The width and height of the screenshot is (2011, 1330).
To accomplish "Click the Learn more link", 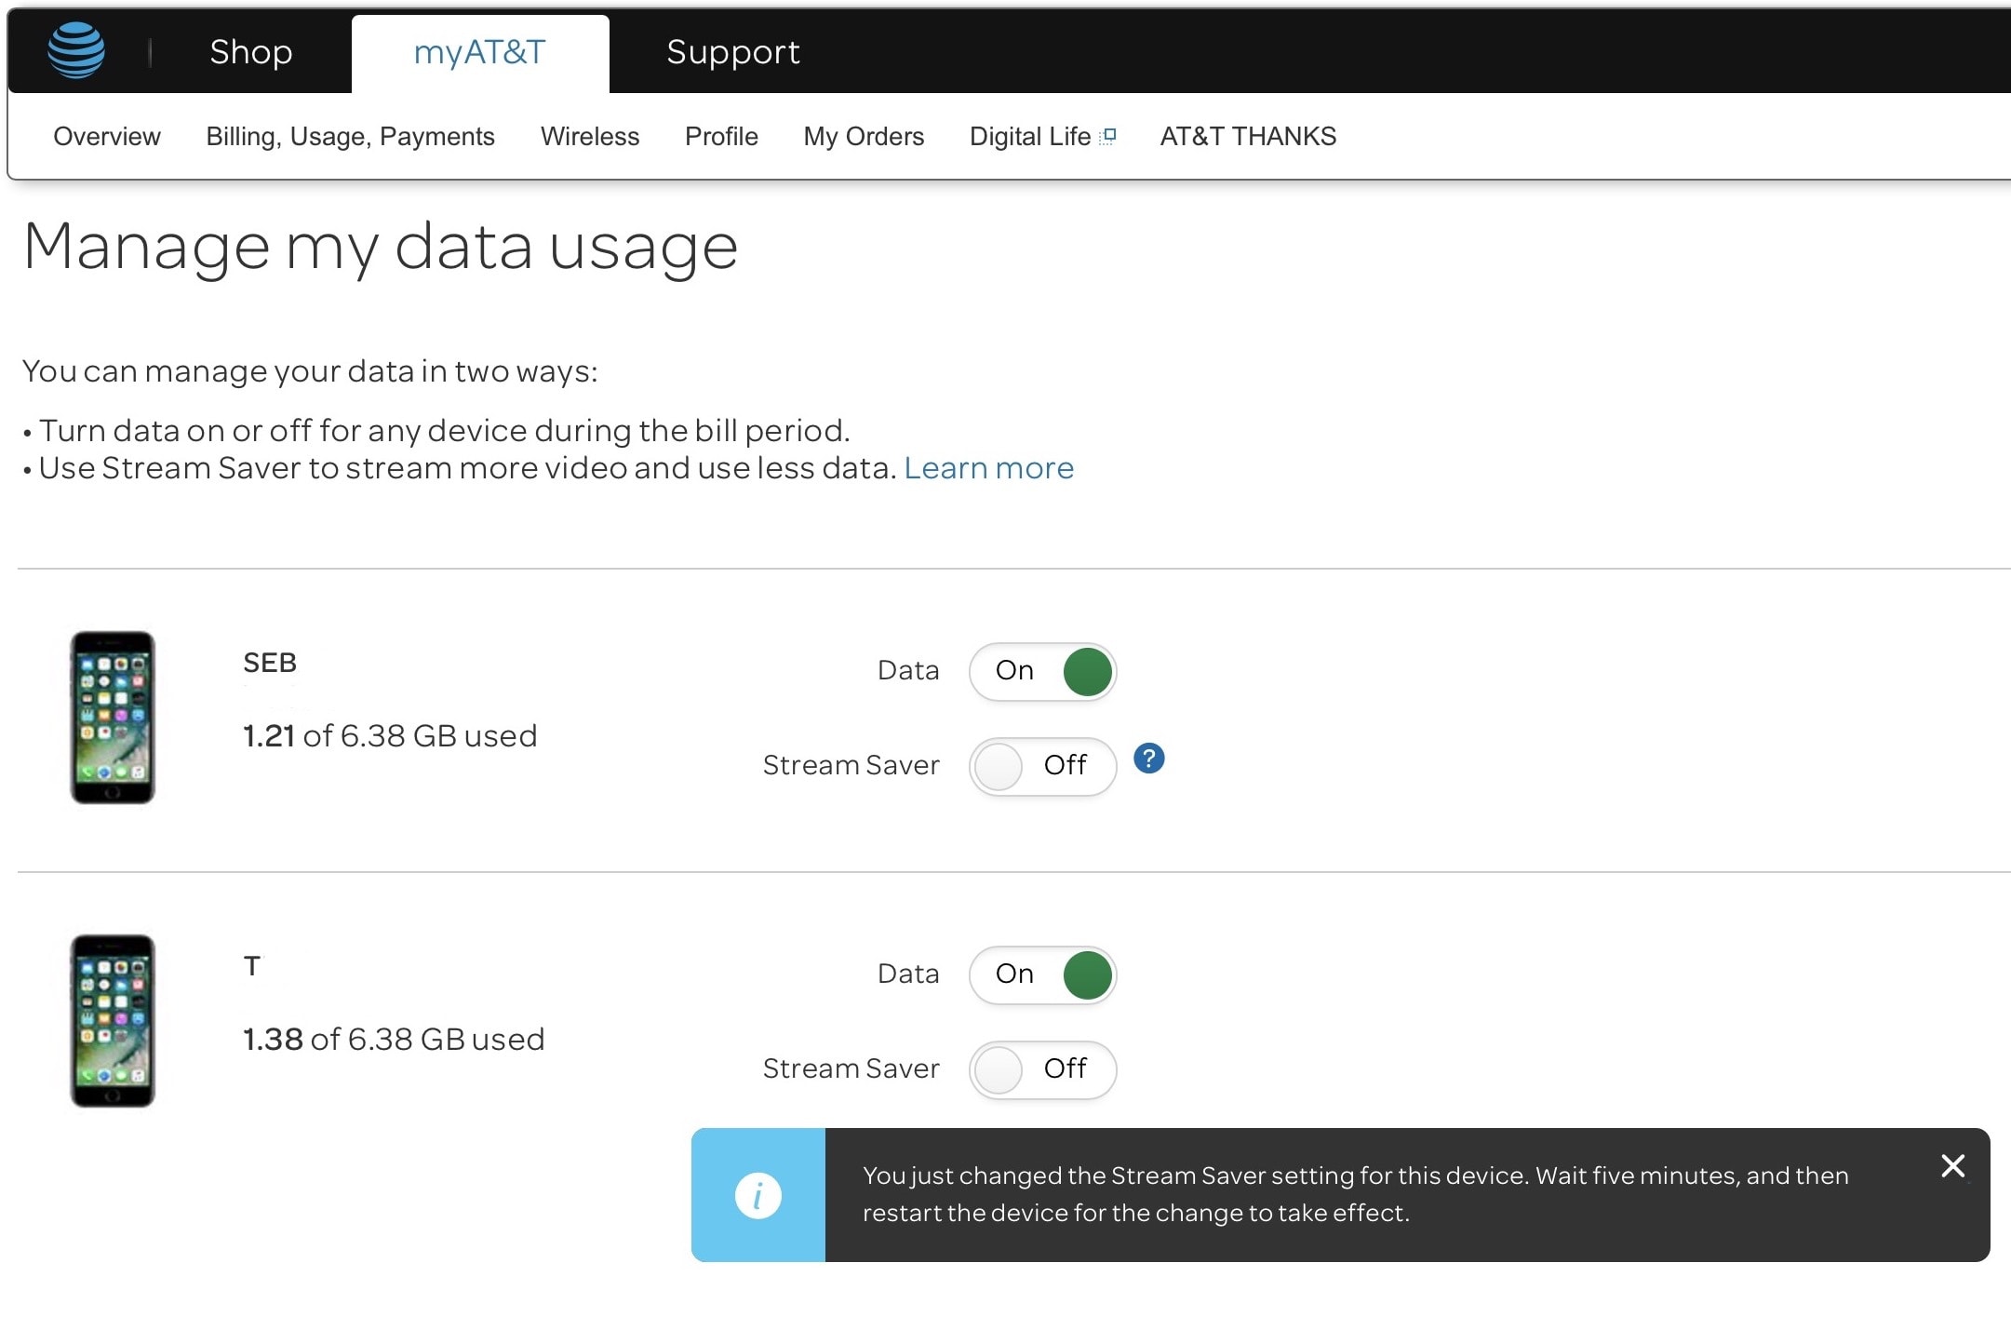I will tap(988, 468).
